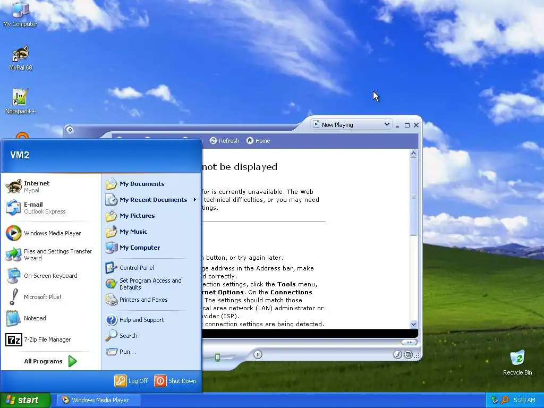
Task: Open the Run... dialog
Action: tap(151, 352)
